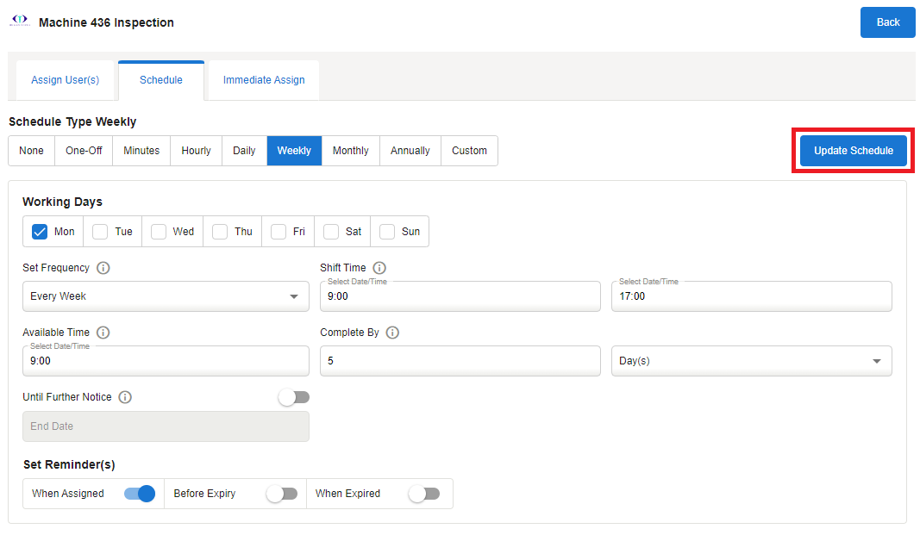Click the Update Schedule button

[853, 151]
